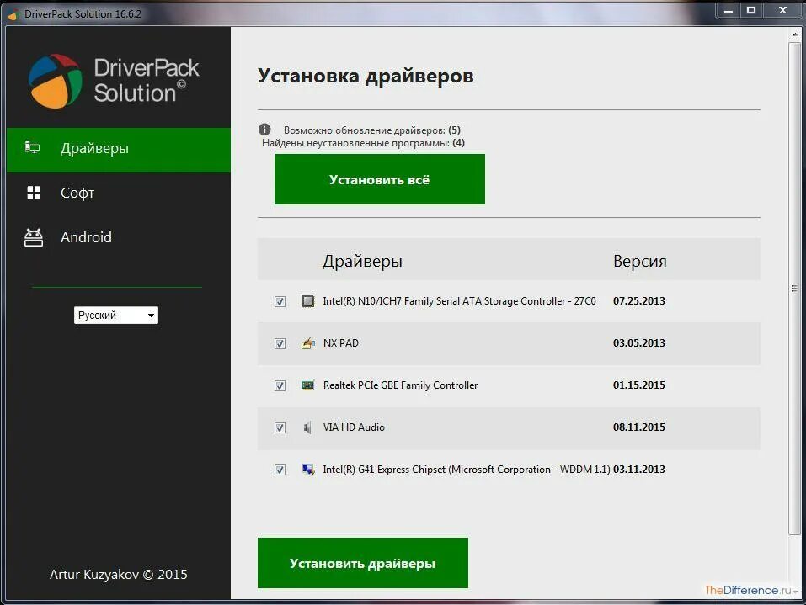806x605 pixels.
Task: Click the NX PAD driver name
Action: (x=341, y=343)
